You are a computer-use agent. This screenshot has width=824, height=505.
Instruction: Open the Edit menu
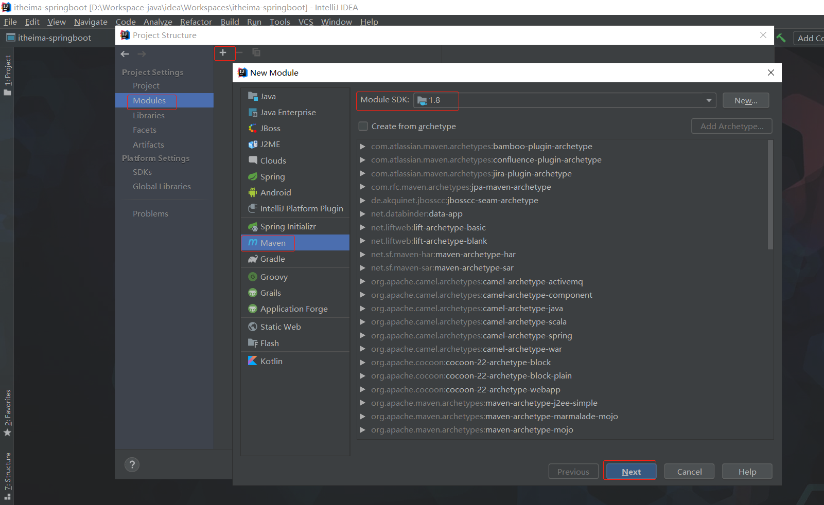[x=32, y=22]
